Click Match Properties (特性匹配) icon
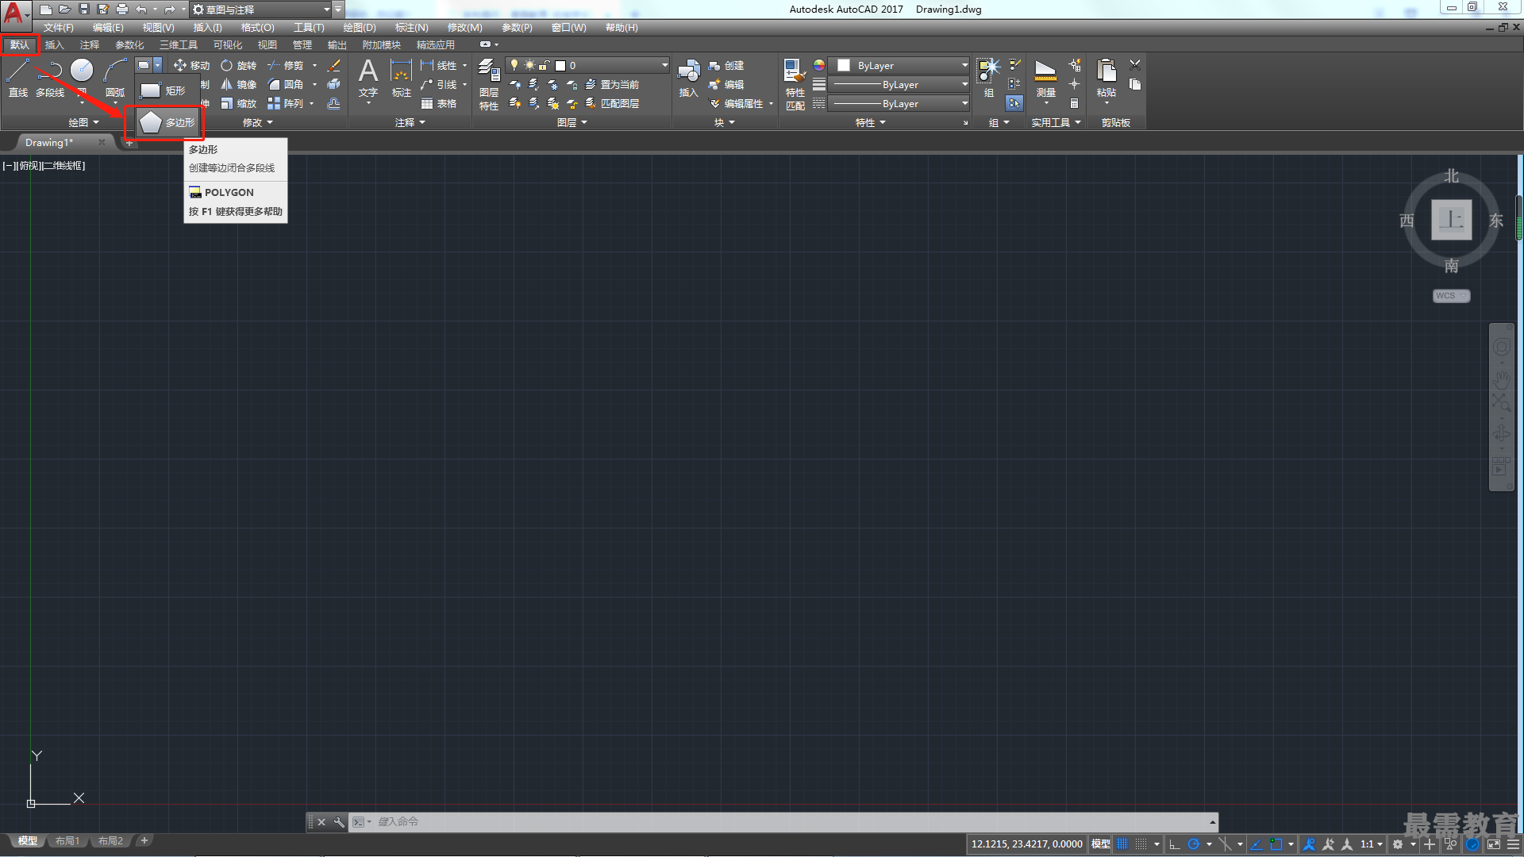This screenshot has width=1524, height=857. [x=795, y=84]
